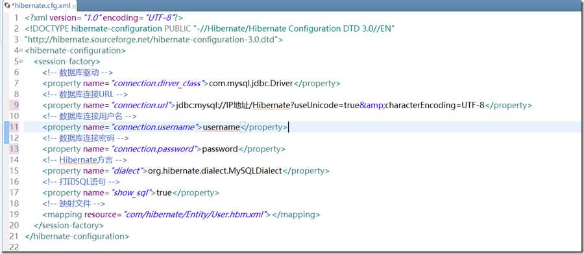Click the 映射文件 comment
This screenshot has height=254, width=584.
(73, 204)
